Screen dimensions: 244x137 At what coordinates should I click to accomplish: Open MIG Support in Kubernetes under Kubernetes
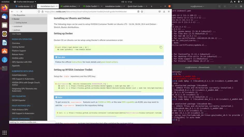pyautogui.click(x=23, y=79)
